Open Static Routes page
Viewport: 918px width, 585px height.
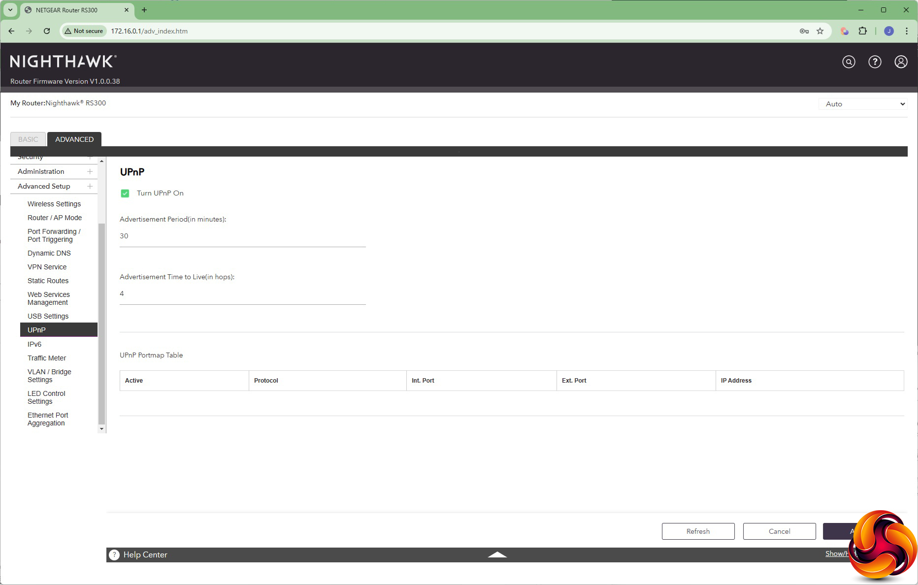point(48,281)
